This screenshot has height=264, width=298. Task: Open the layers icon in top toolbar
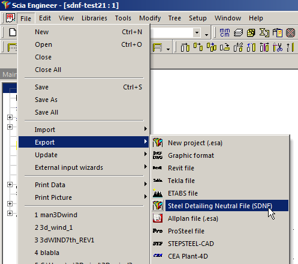click(x=238, y=32)
